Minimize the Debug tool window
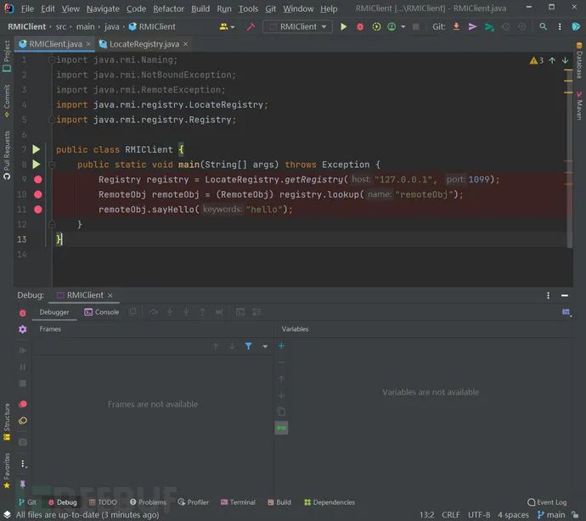586x521 pixels. click(x=565, y=295)
